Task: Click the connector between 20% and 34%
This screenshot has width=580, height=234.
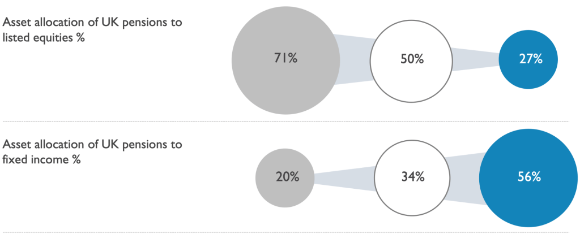Action: (344, 178)
